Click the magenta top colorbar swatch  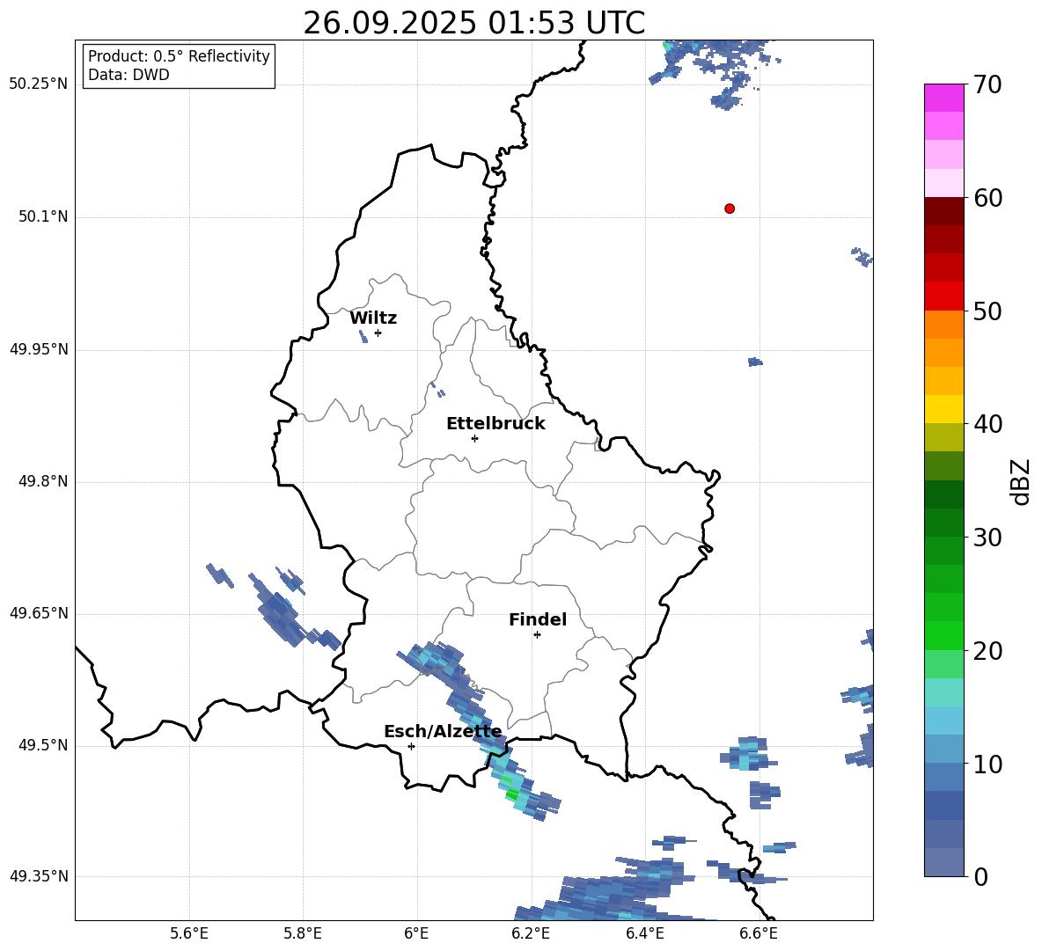[x=944, y=98]
